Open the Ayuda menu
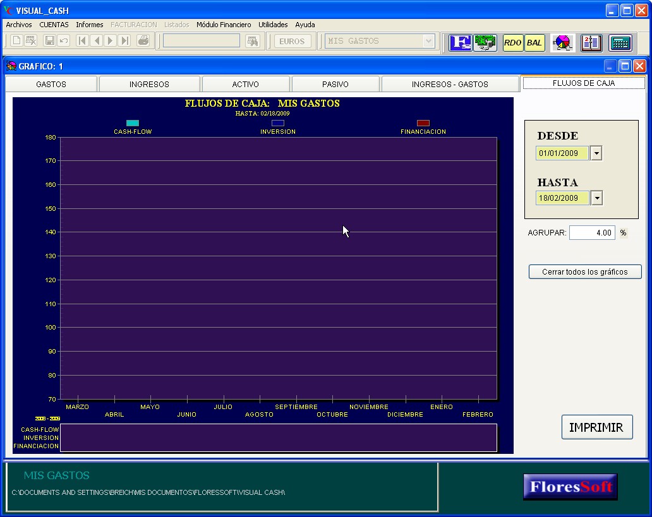 tap(305, 25)
